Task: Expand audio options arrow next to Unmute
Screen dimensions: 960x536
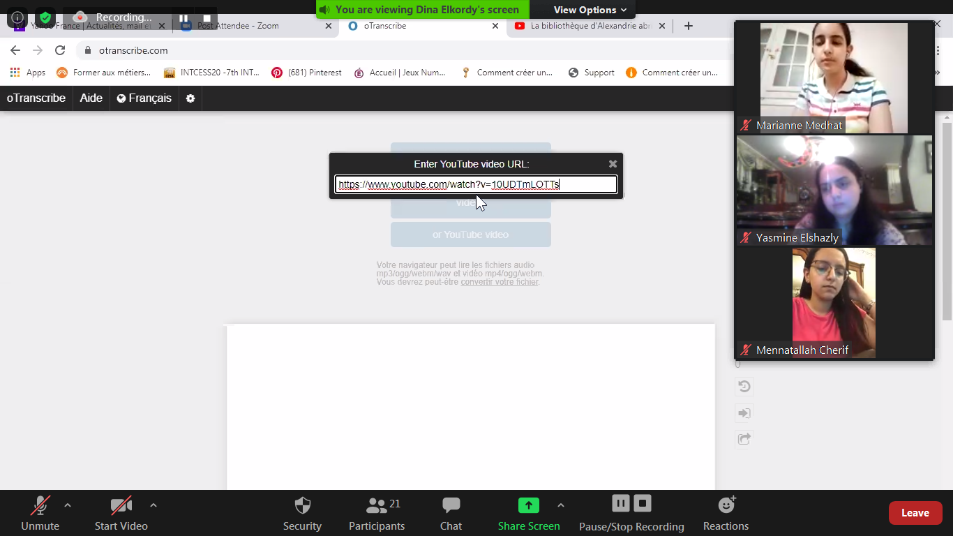Action: tap(68, 505)
